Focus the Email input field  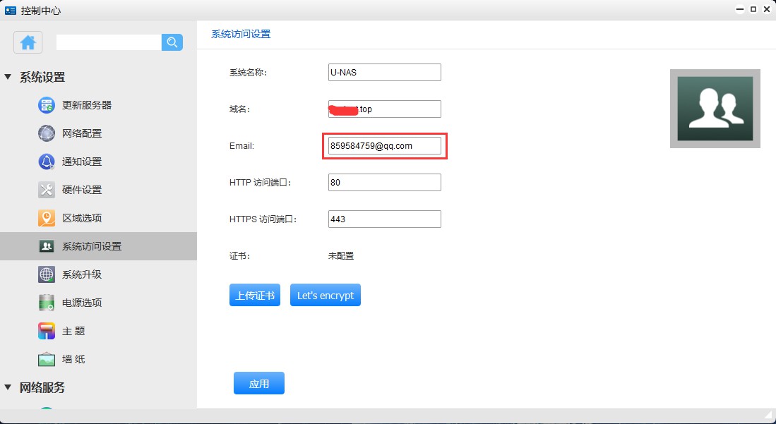tap(384, 145)
